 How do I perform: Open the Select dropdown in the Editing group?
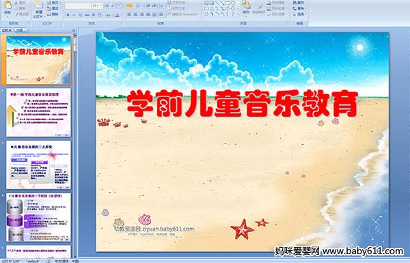[x=300, y=14]
